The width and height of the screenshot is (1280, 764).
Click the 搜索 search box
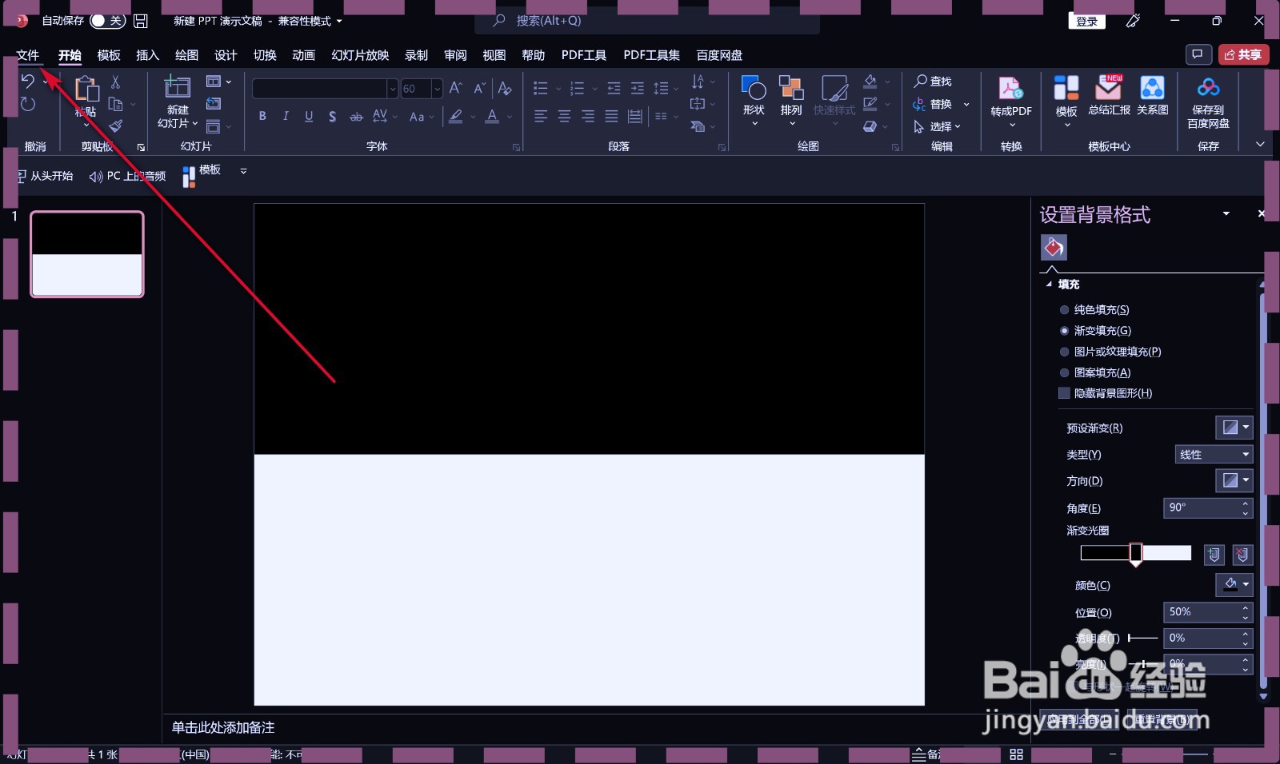[x=648, y=21]
